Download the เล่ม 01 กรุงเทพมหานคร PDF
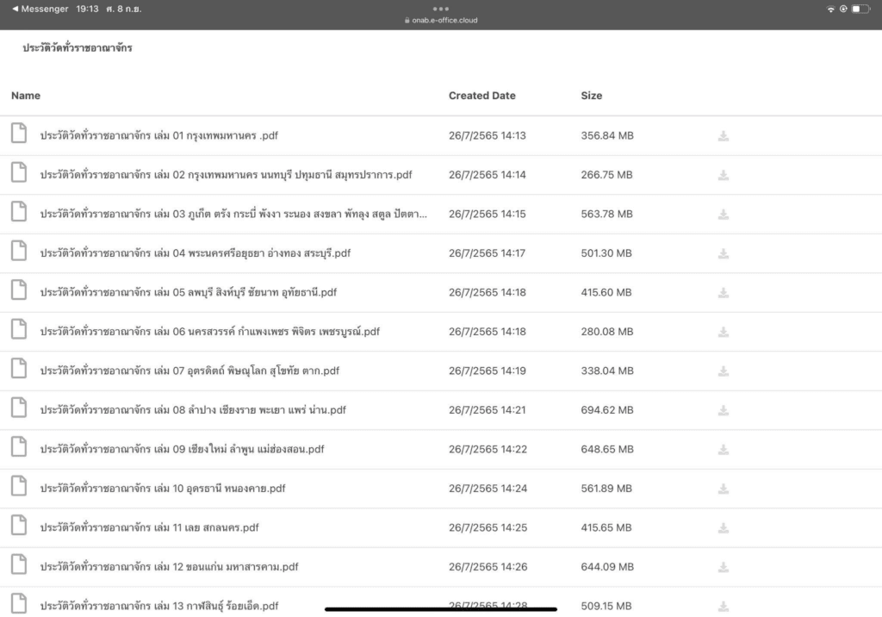 (x=724, y=136)
